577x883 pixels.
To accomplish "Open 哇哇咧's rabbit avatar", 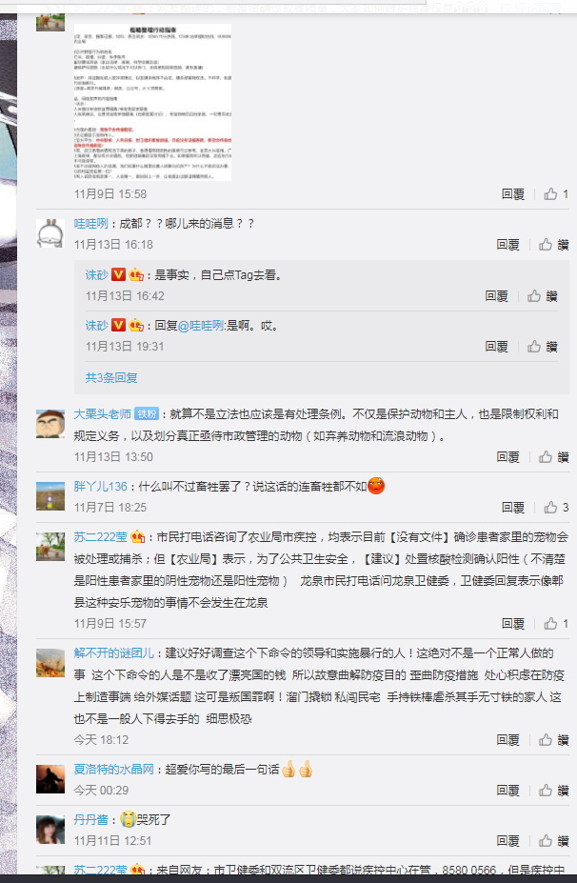I will [x=50, y=232].
